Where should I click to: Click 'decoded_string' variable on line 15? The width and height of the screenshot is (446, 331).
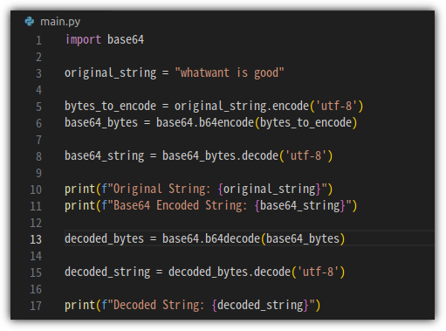pyautogui.click(x=107, y=272)
